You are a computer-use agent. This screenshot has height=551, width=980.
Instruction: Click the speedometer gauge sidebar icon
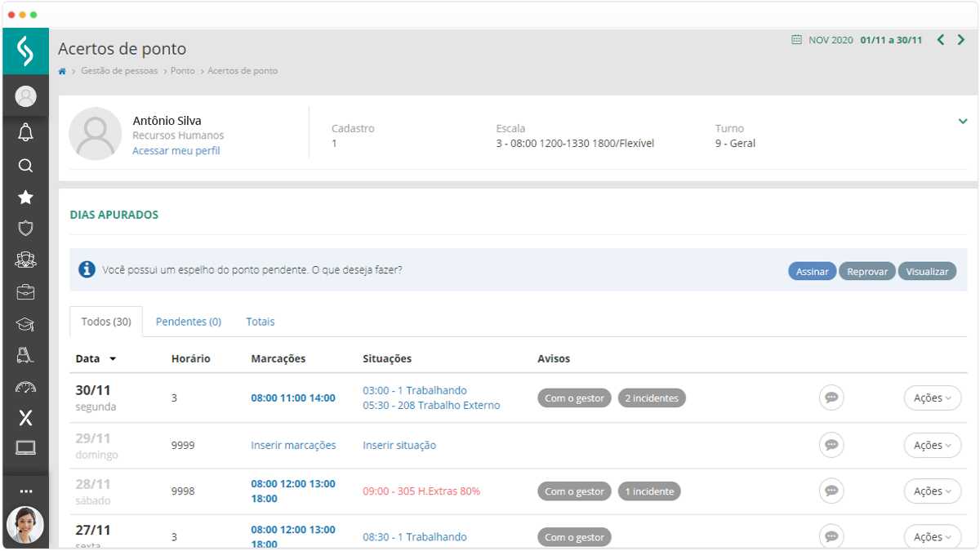click(25, 387)
